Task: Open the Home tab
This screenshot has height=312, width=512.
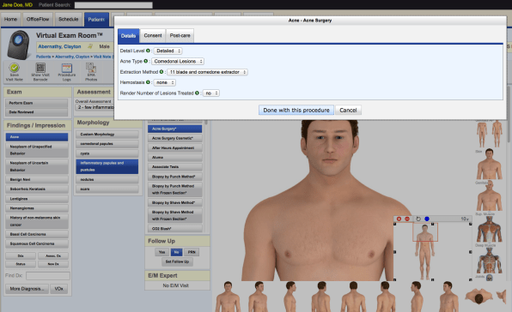Action: point(10,19)
